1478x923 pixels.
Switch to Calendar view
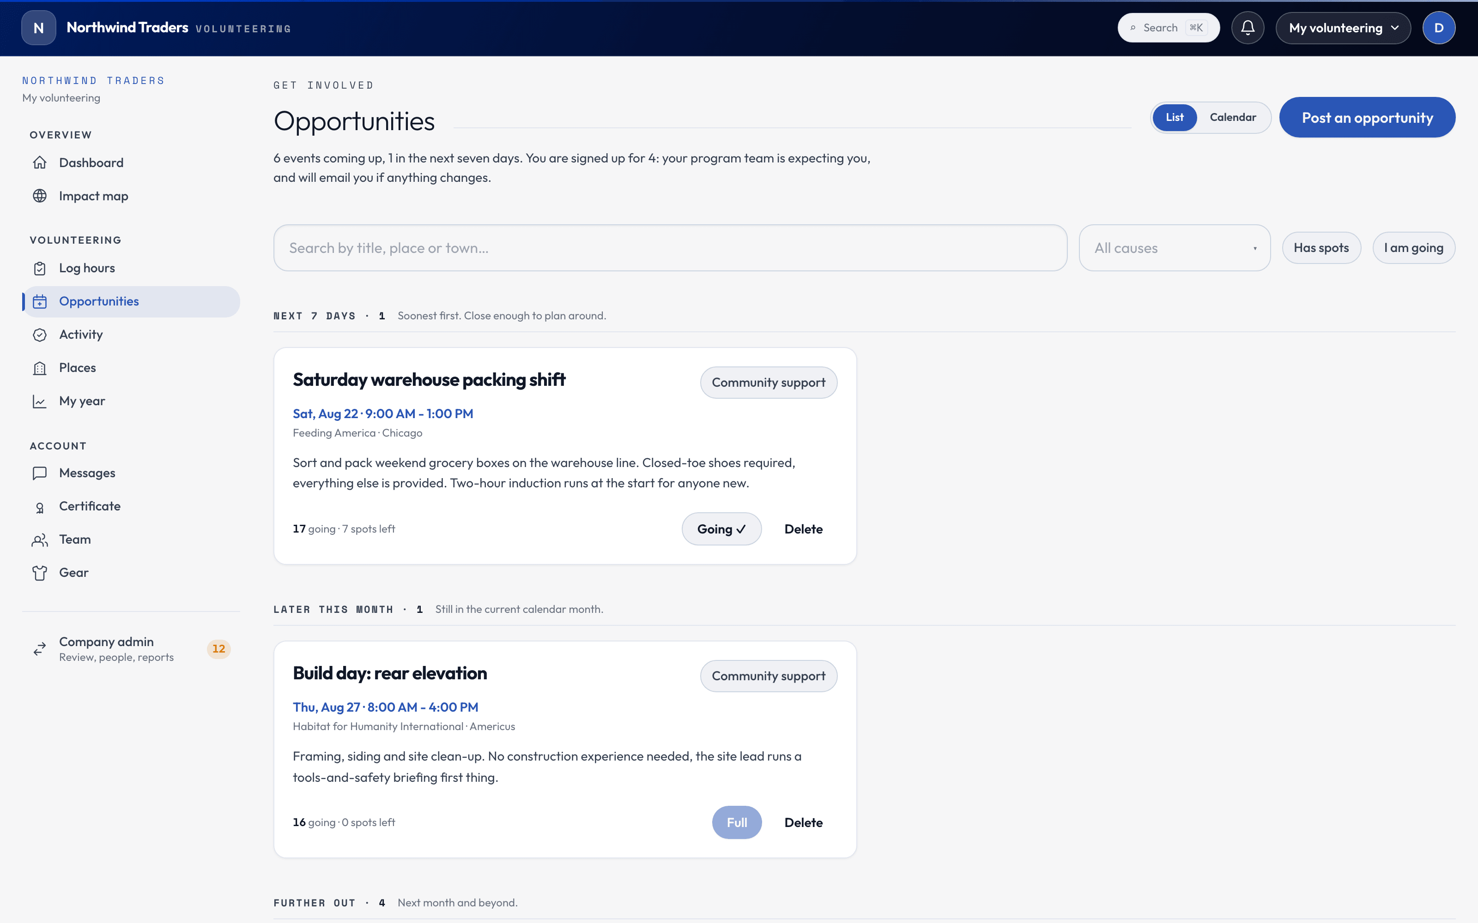point(1232,117)
